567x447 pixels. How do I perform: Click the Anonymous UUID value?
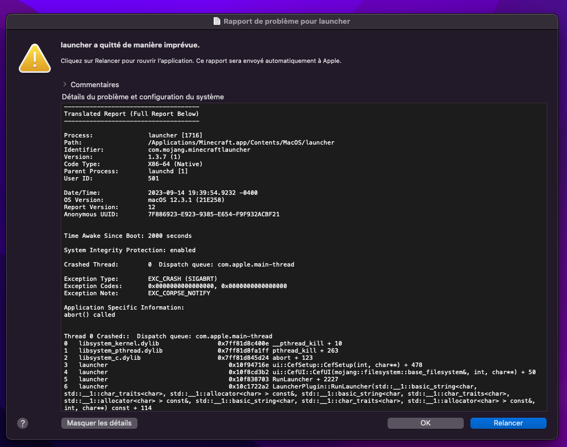tap(214, 214)
